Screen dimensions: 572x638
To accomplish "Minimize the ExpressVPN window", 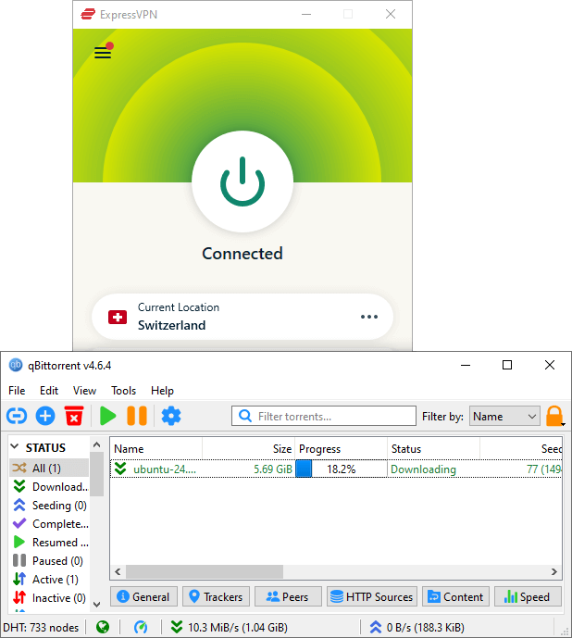I will [306, 14].
